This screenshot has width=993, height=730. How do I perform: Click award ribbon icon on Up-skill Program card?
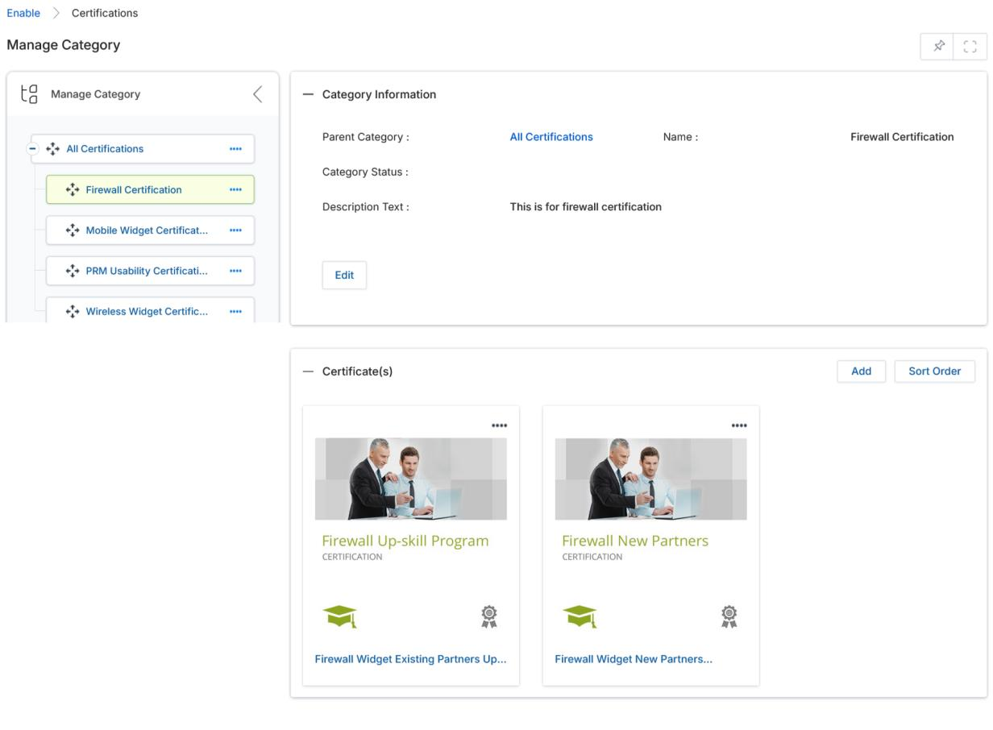pos(489,616)
